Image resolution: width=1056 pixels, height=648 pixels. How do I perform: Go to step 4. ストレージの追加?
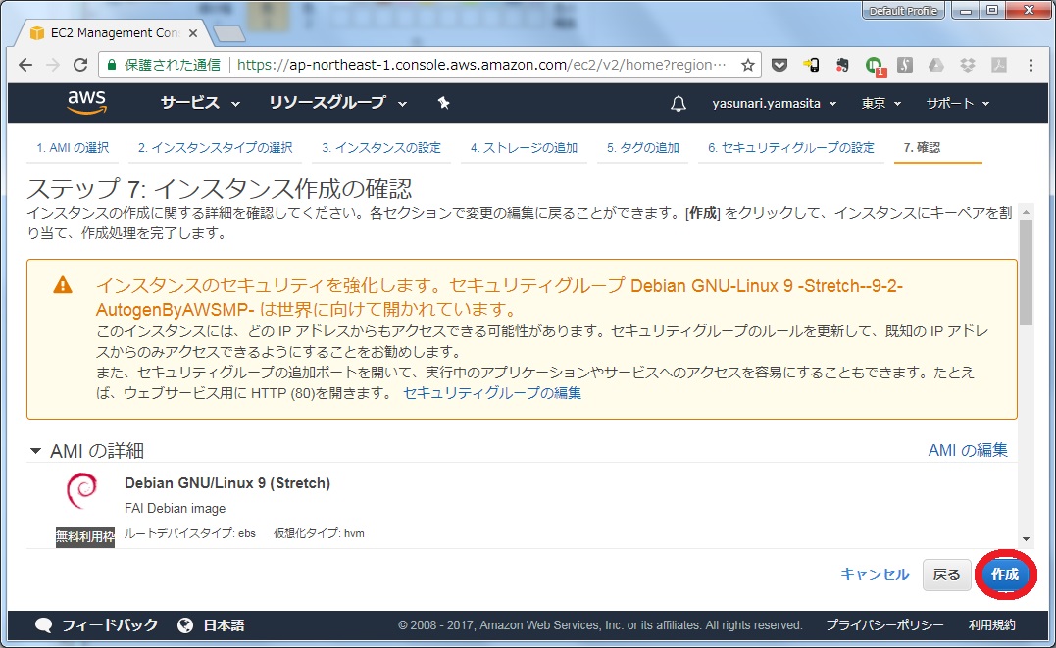point(524,147)
